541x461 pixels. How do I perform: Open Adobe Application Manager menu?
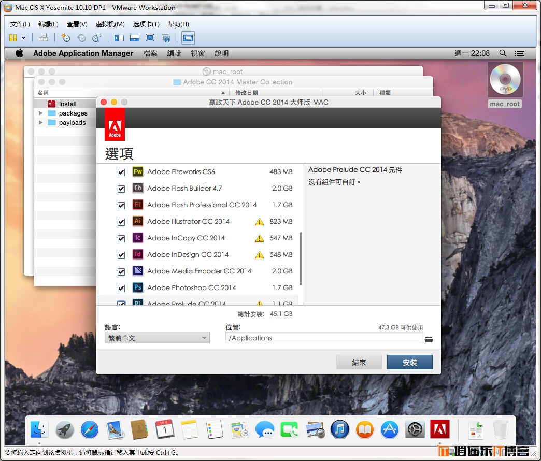(x=83, y=53)
